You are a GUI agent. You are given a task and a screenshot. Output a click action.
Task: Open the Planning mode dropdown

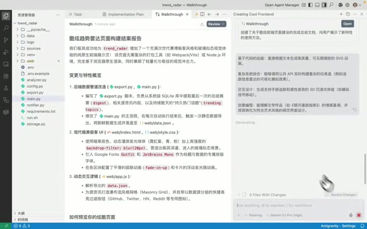(254, 215)
